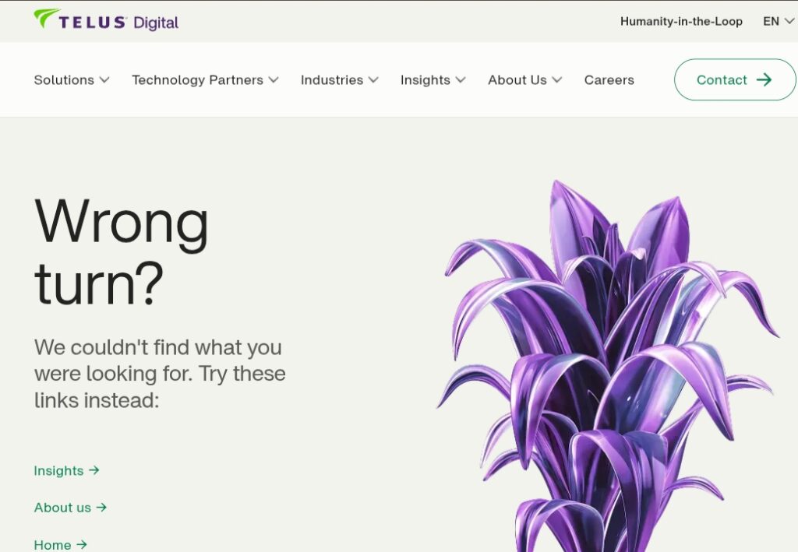Select Industries in the navigation bar
This screenshot has height=552, width=798.
tap(332, 79)
